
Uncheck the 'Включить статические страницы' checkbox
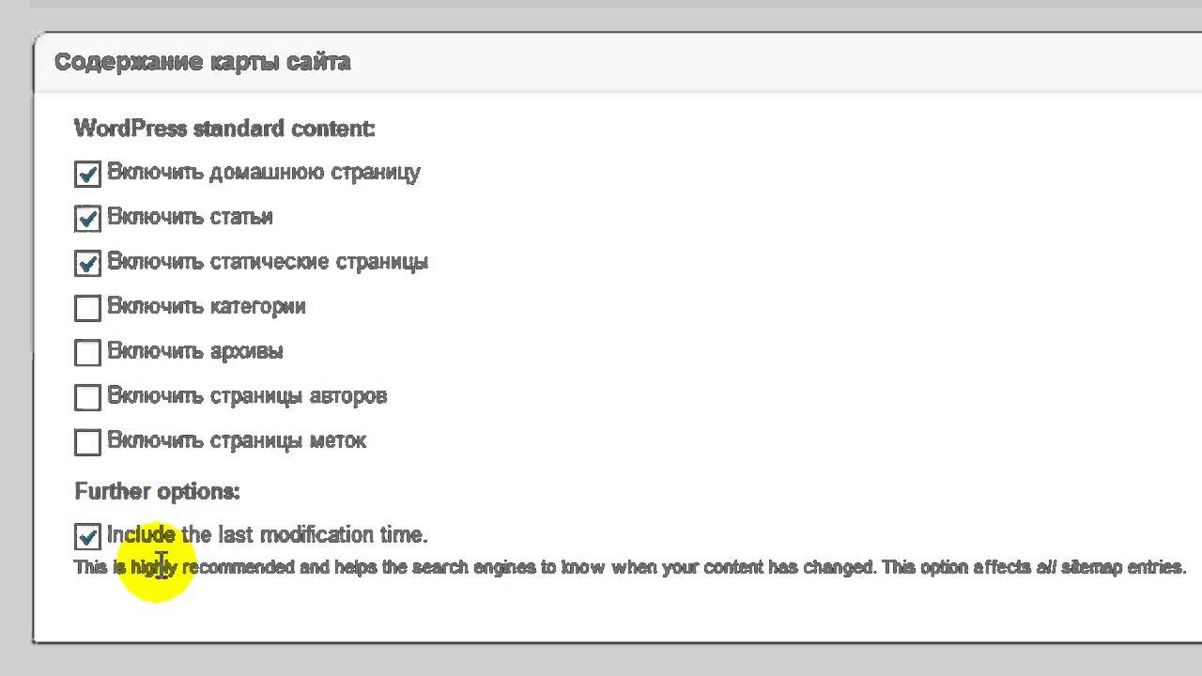point(87,264)
